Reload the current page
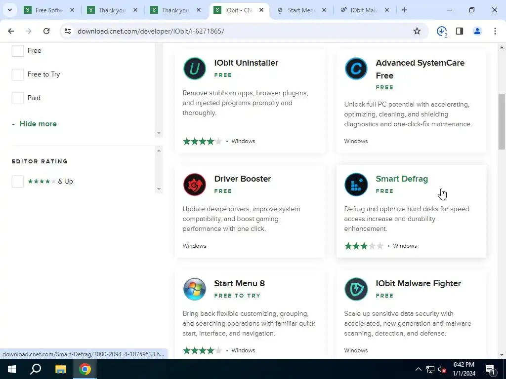This screenshot has height=379, width=506. [46, 31]
